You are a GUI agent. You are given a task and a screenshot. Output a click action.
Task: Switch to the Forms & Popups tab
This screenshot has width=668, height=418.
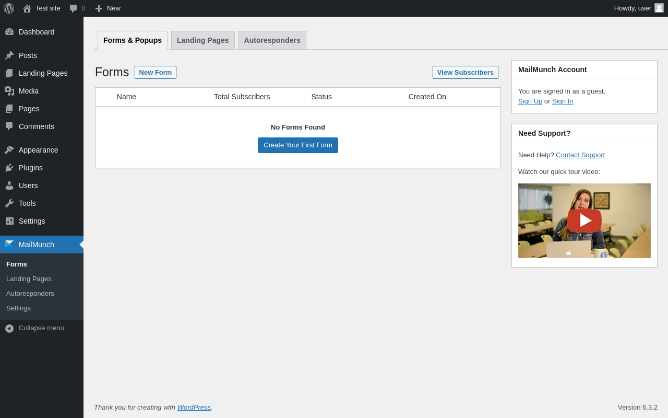click(133, 40)
